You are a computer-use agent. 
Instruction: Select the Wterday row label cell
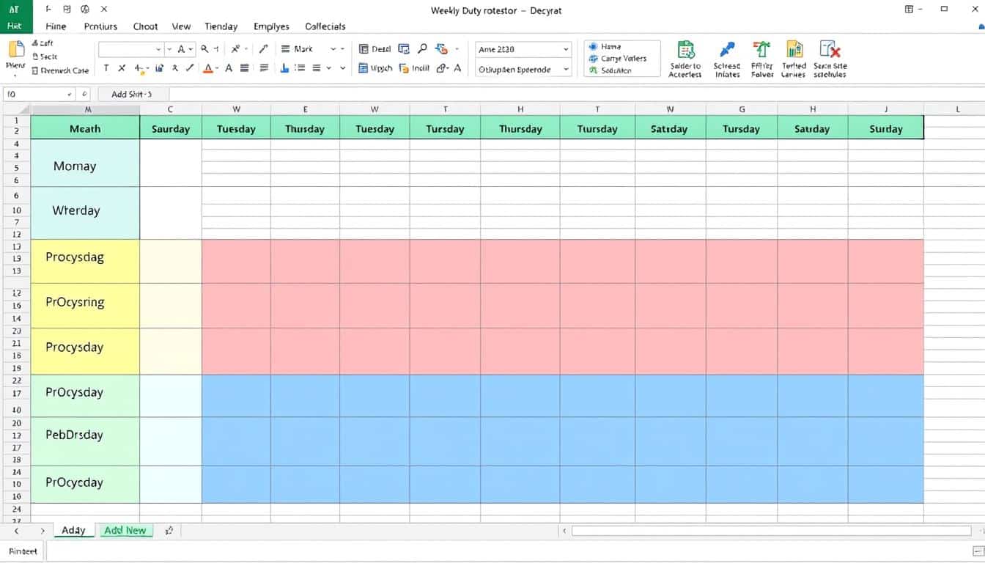point(85,213)
